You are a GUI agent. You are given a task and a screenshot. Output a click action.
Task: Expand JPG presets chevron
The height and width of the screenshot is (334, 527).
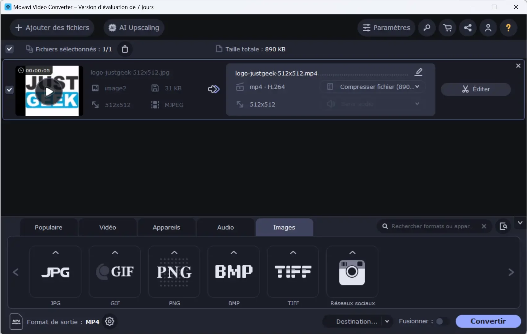[x=55, y=252]
